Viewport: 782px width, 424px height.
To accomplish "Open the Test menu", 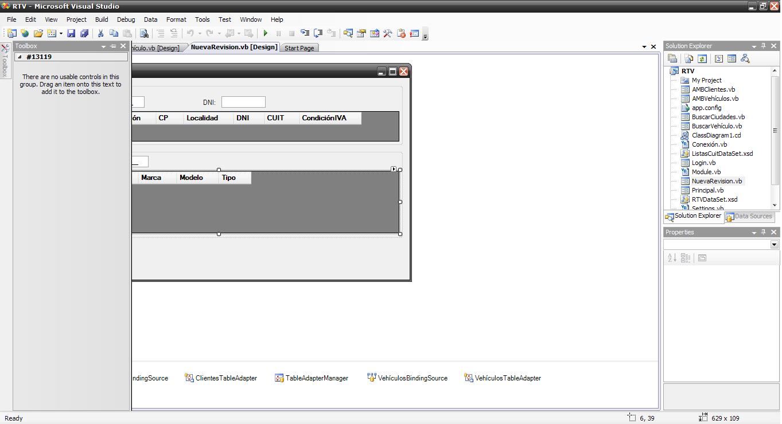I will point(225,19).
